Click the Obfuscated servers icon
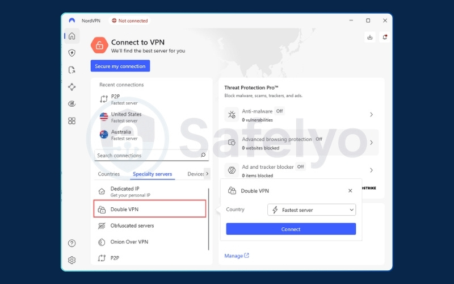The height and width of the screenshot is (284, 454). point(102,225)
